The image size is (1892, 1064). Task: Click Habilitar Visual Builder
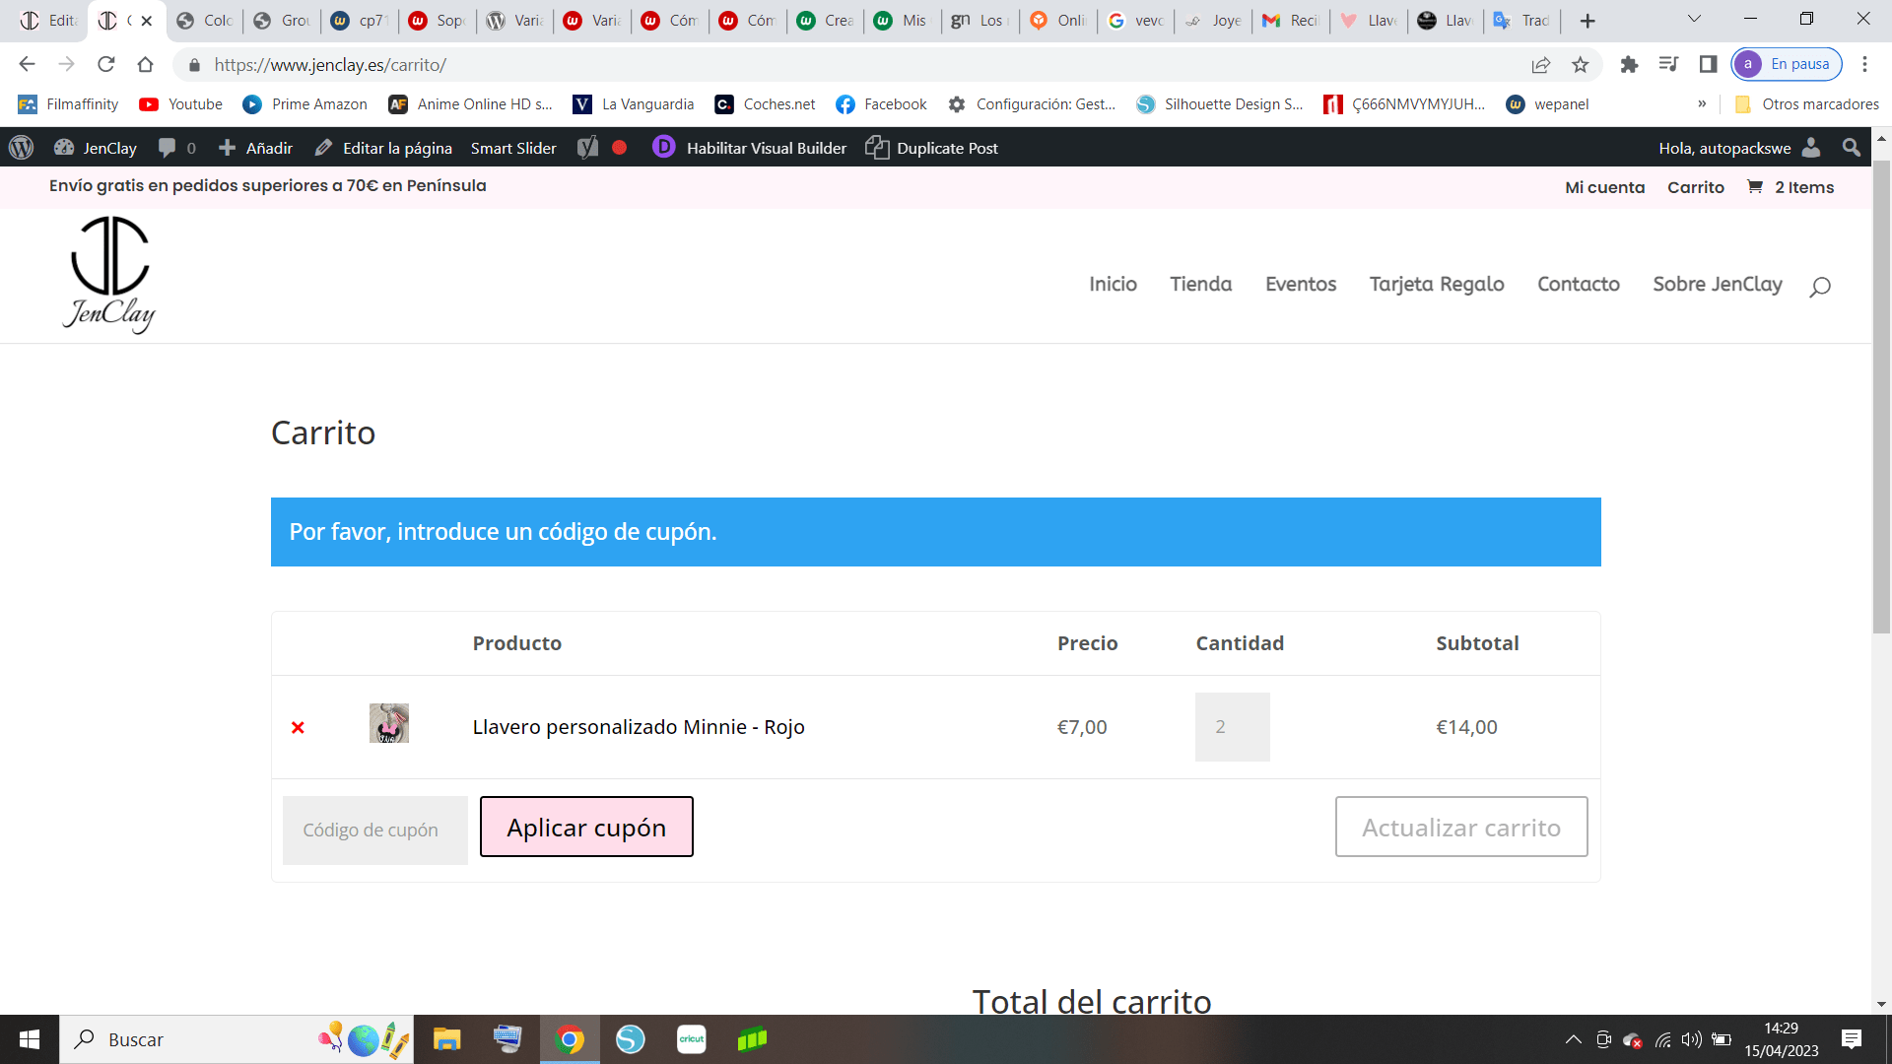750,148
